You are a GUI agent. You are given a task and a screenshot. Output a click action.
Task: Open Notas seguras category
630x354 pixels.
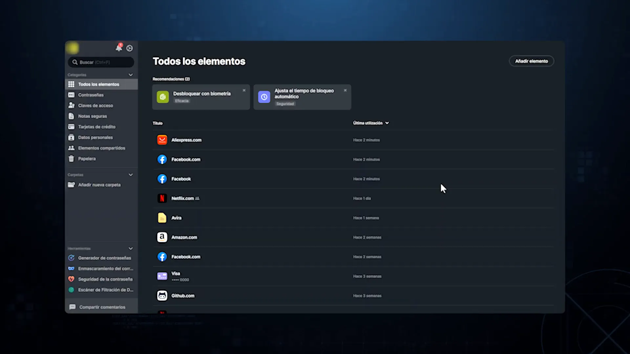(x=101, y=116)
